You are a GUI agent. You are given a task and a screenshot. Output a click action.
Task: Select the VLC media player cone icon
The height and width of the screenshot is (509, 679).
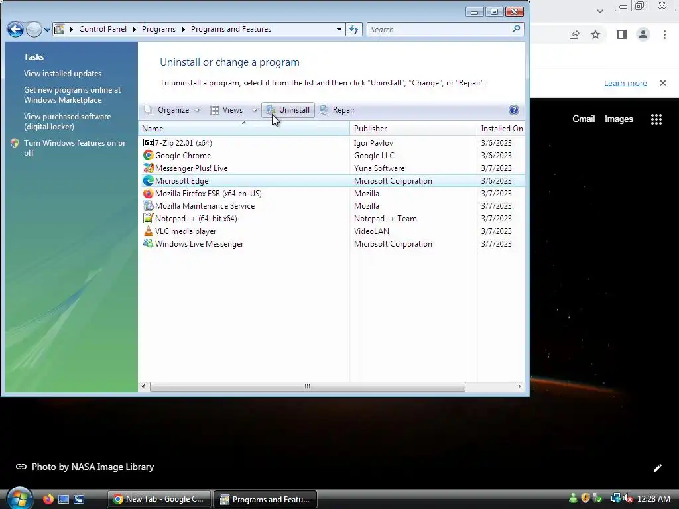coord(149,231)
